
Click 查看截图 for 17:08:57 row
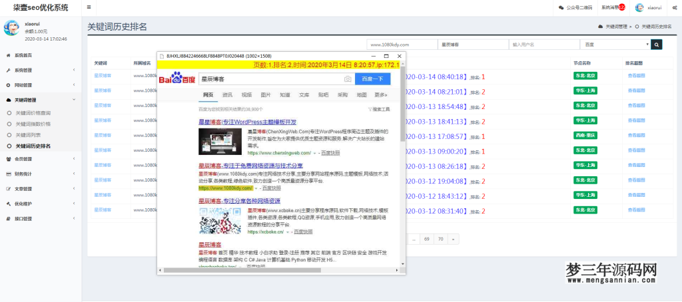coord(636,136)
